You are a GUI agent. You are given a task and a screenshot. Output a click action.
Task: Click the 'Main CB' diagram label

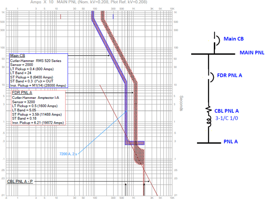pyautogui.click(x=234, y=39)
